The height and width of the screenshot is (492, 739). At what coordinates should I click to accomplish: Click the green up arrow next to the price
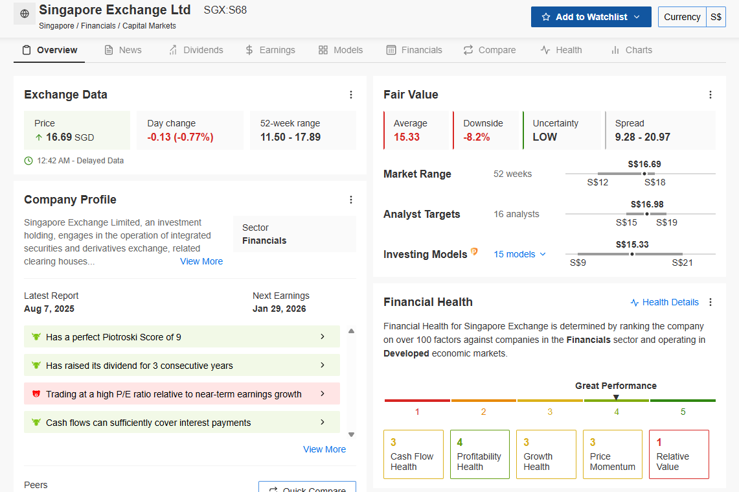click(x=39, y=137)
